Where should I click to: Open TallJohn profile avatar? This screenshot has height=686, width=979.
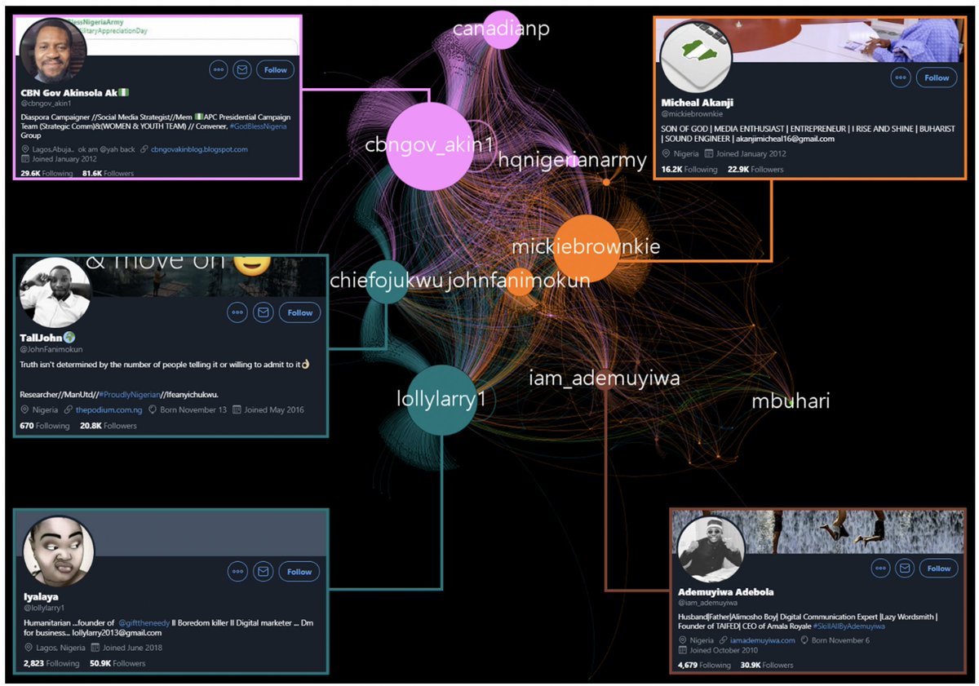[55, 294]
